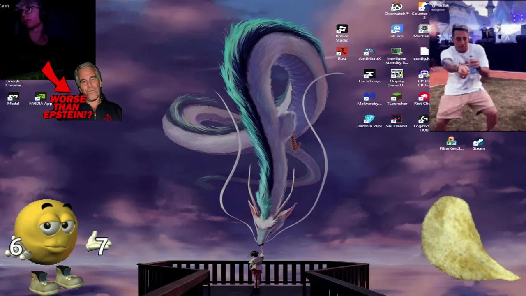
Task: Select the config.js file icon
Action: pos(422,53)
